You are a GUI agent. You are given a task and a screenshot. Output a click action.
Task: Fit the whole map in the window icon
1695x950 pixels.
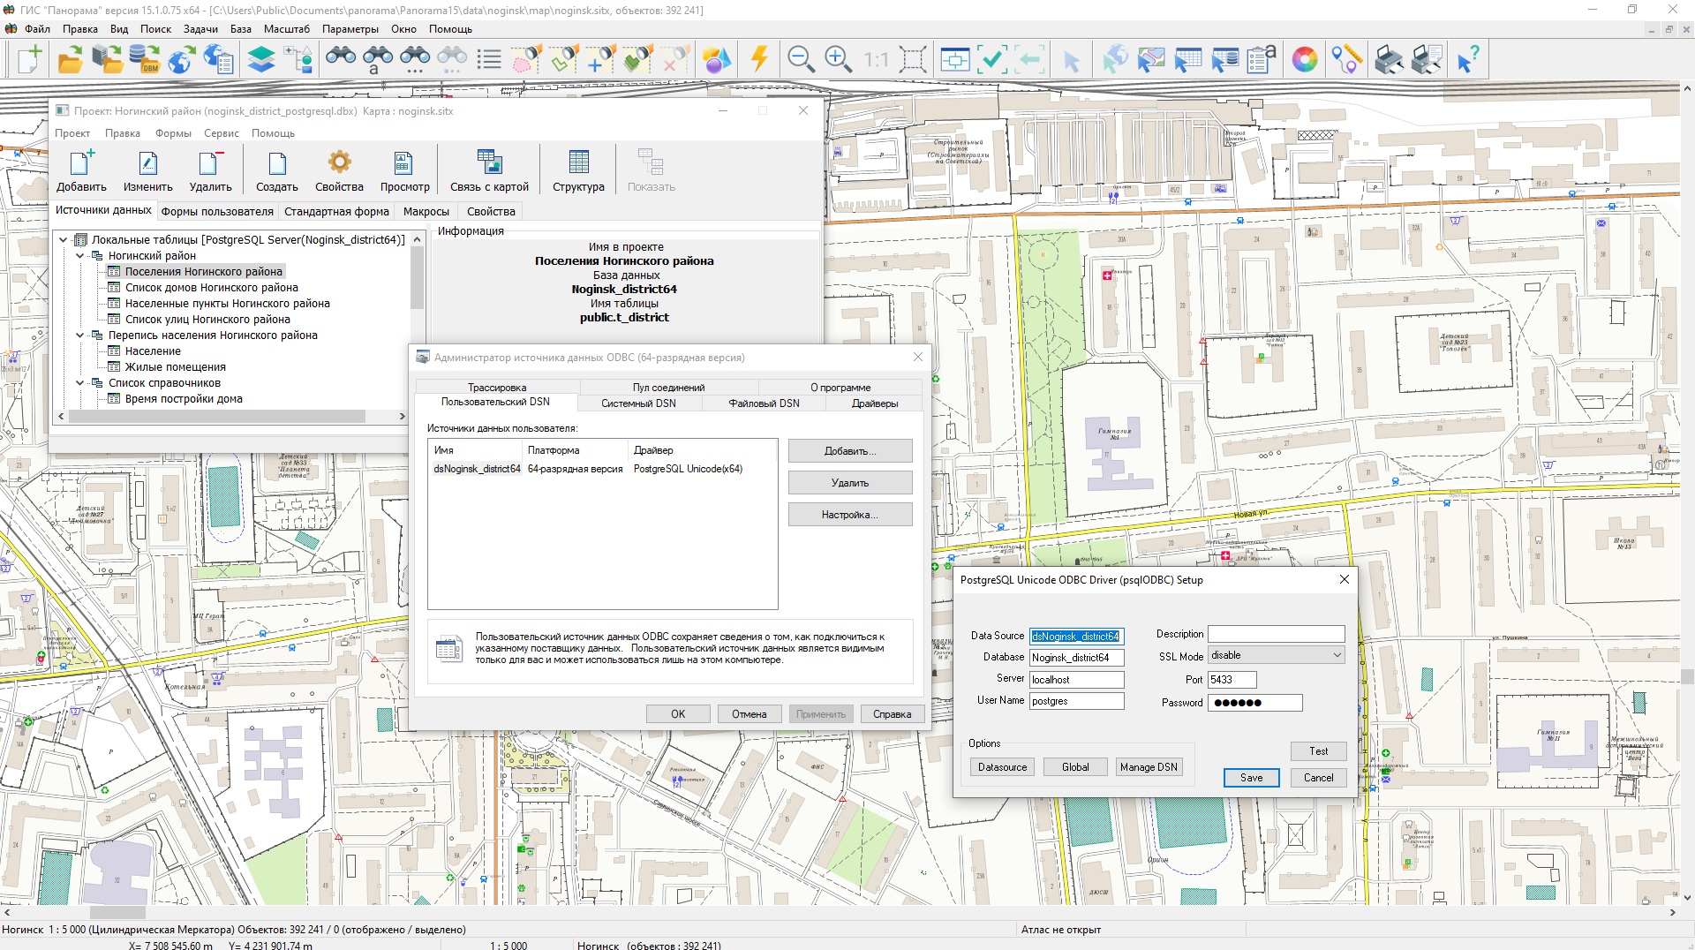pos(913,60)
